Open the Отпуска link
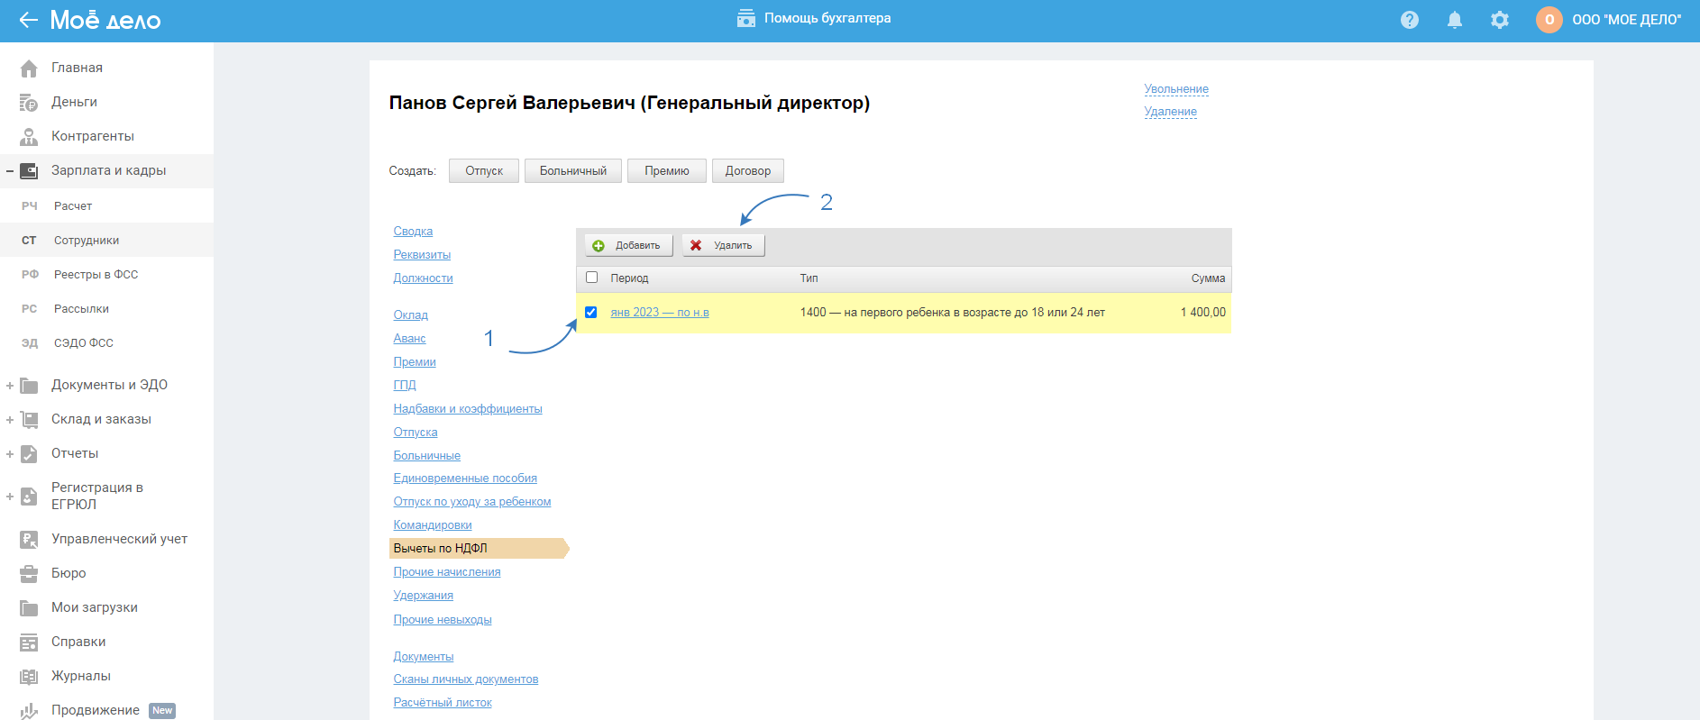 click(x=416, y=433)
